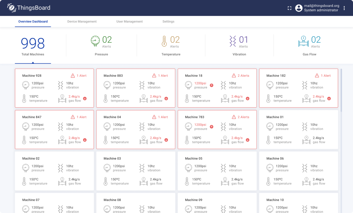Click the ThingsBoard gear logo icon

11,8
